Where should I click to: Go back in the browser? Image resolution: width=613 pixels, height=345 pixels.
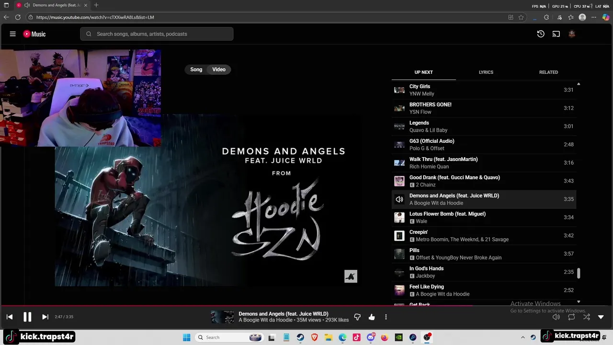6,17
